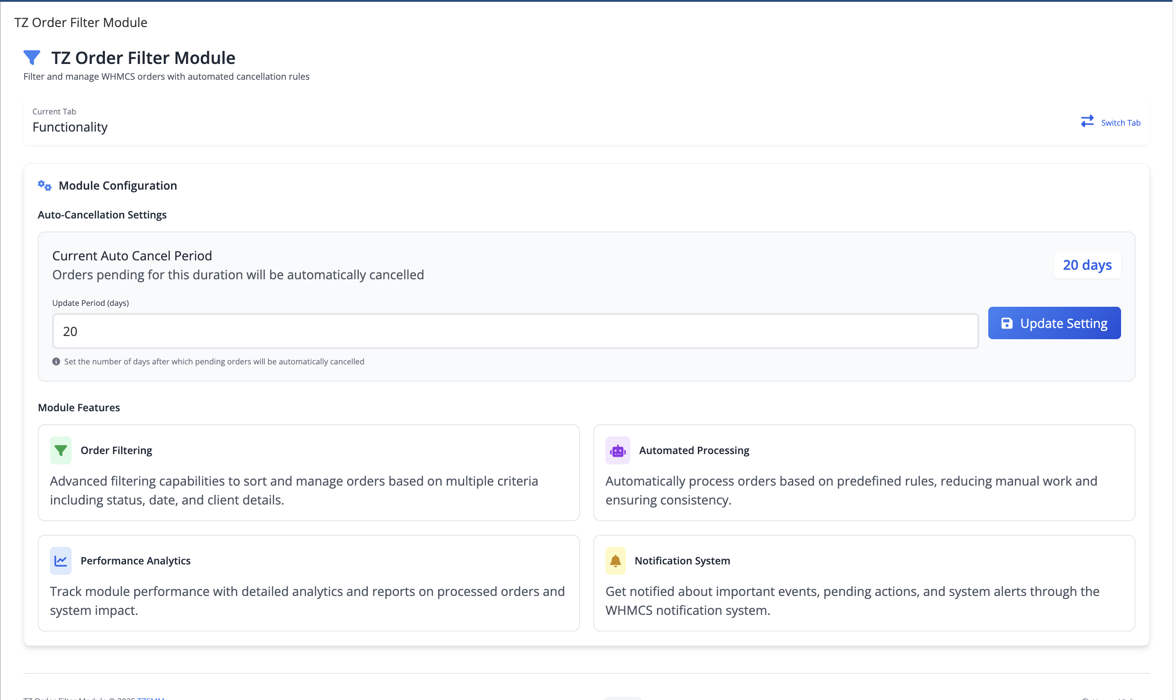Viewport: 1176px width, 700px height.
Task: Click the info icon below the period input
Action: tap(56, 361)
